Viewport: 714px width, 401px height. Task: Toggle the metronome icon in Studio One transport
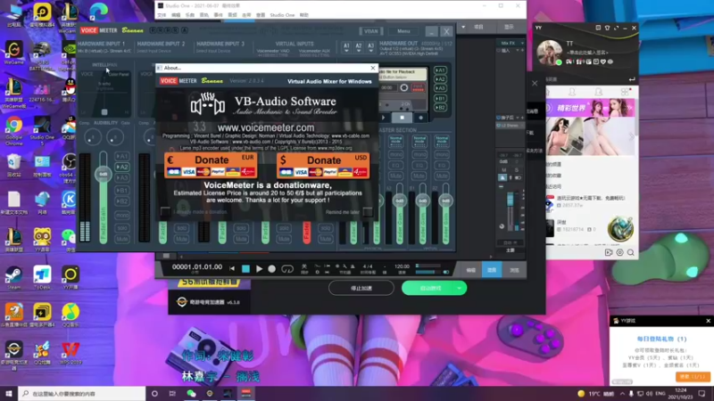pos(353,266)
